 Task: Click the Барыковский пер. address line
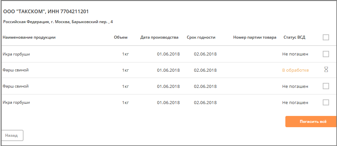click(x=58, y=22)
